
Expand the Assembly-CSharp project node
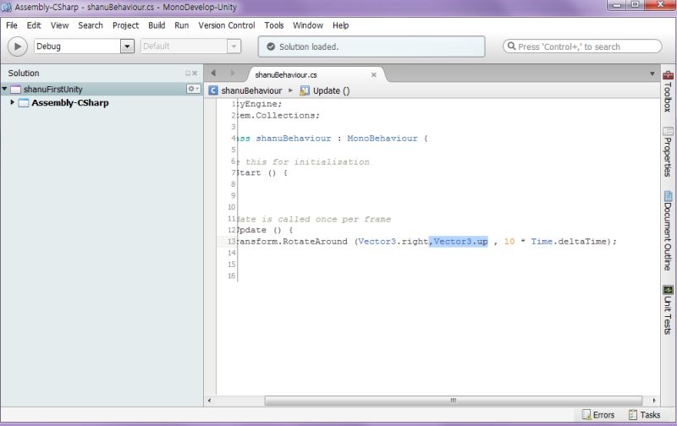tap(12, 102)
